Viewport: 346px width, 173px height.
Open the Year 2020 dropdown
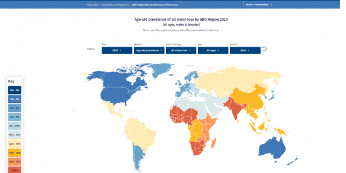pyautogui.click(x=117, y=50)
